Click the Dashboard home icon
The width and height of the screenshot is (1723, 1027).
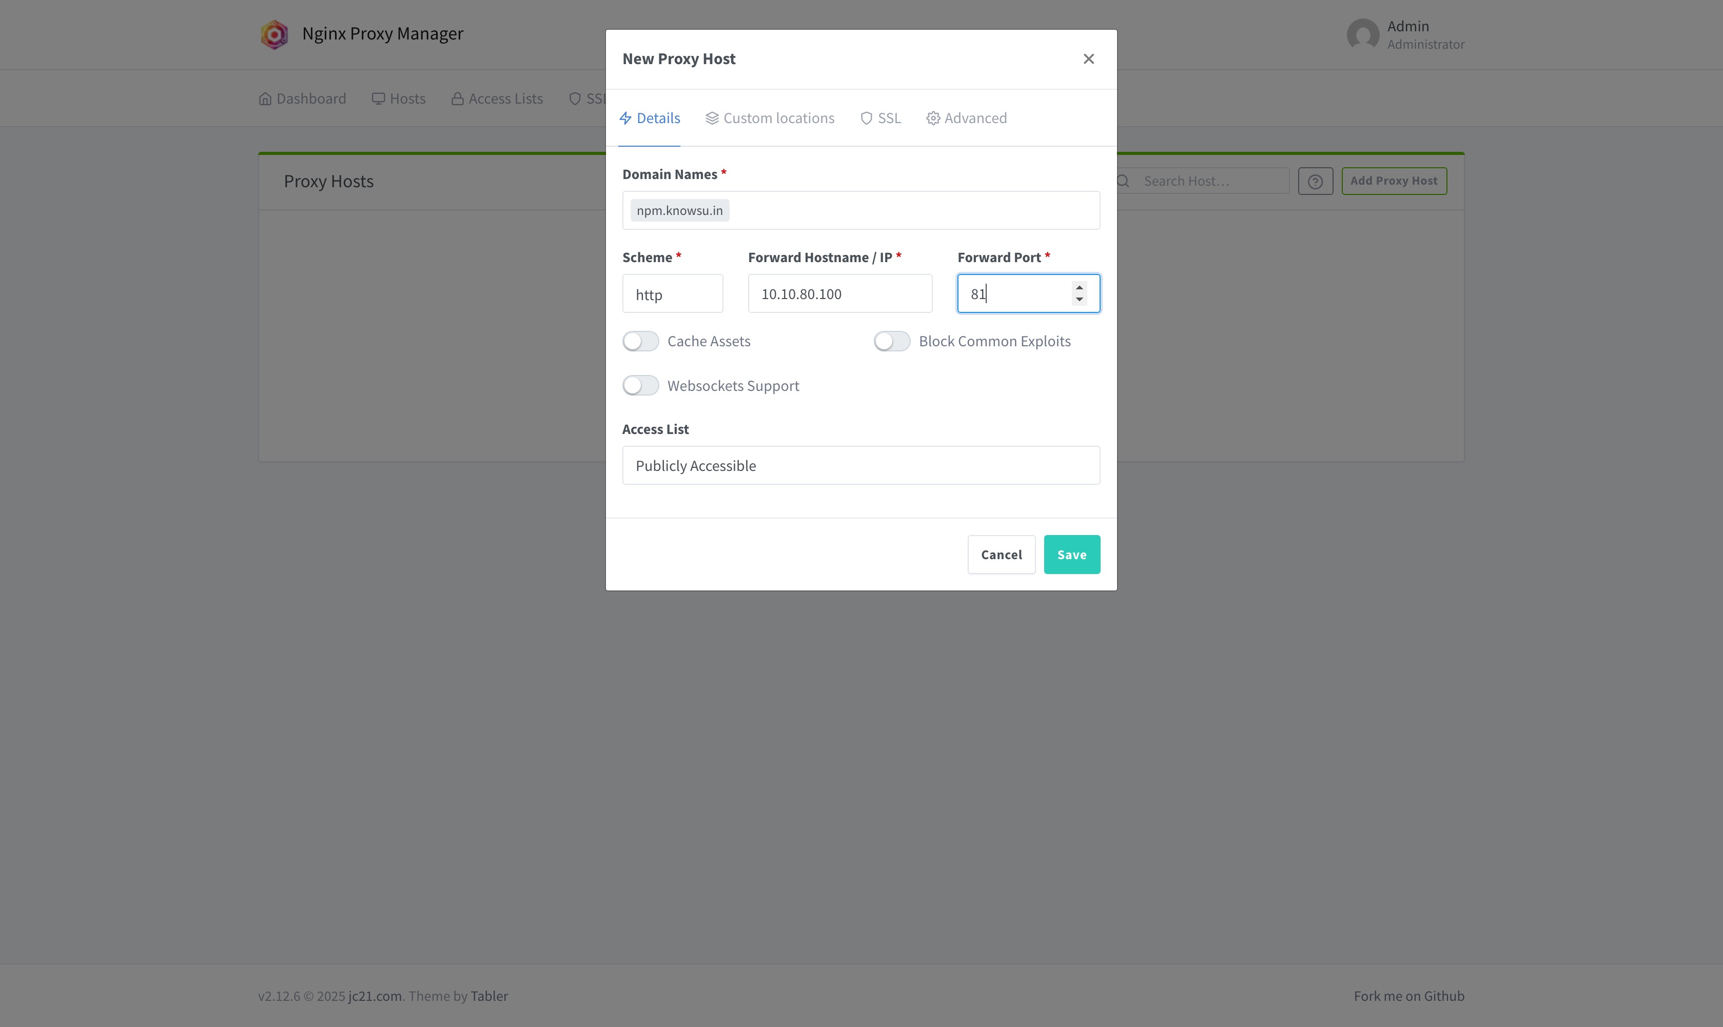[265, 99]
